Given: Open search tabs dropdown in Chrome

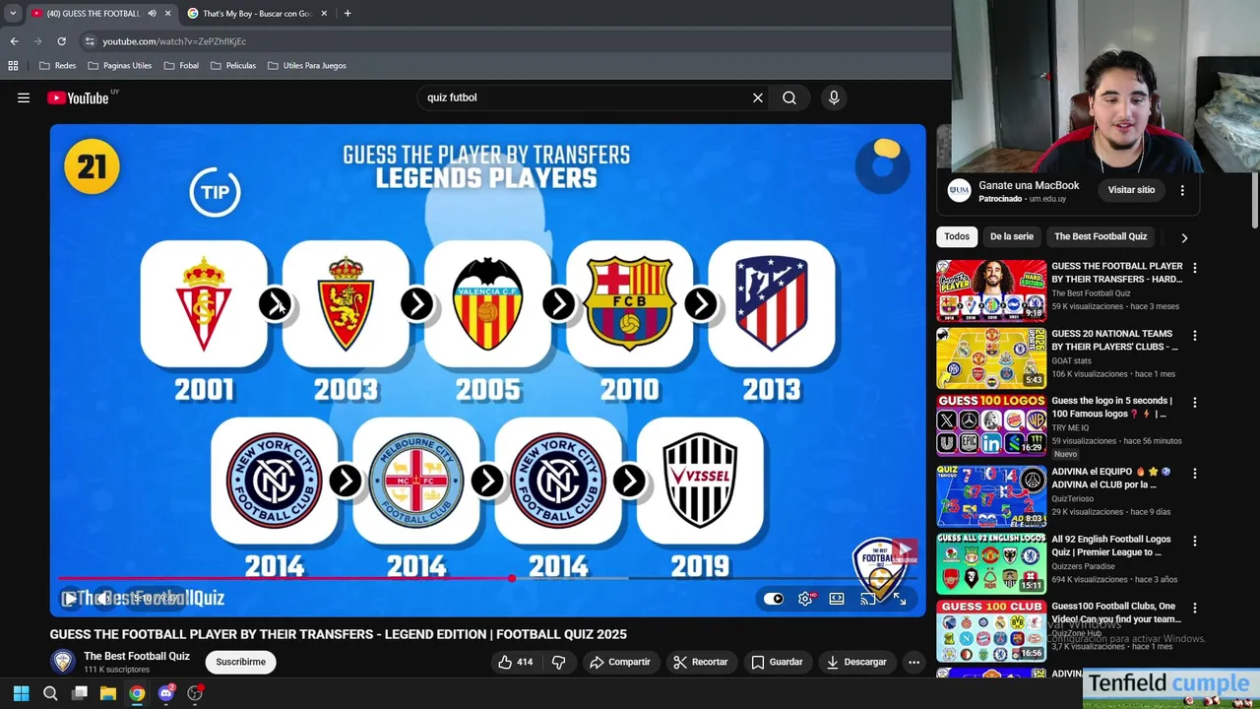Looking at the screenshot, I should coord(13,14).
